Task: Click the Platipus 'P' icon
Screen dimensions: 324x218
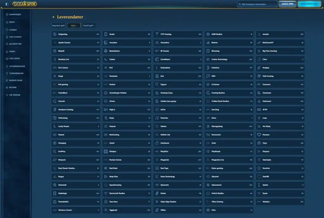Action: 106,152
